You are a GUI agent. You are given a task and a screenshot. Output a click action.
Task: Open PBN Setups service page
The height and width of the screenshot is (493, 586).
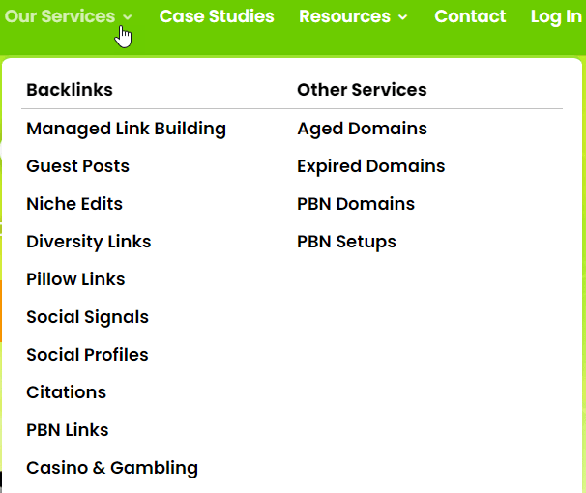pyautogui.click(x=346, y=242)
